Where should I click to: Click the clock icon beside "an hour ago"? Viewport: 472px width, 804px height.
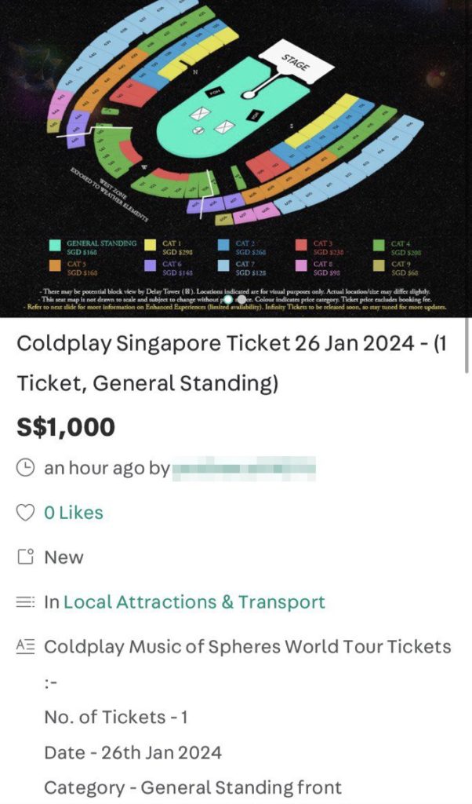[x=26, y=467]
